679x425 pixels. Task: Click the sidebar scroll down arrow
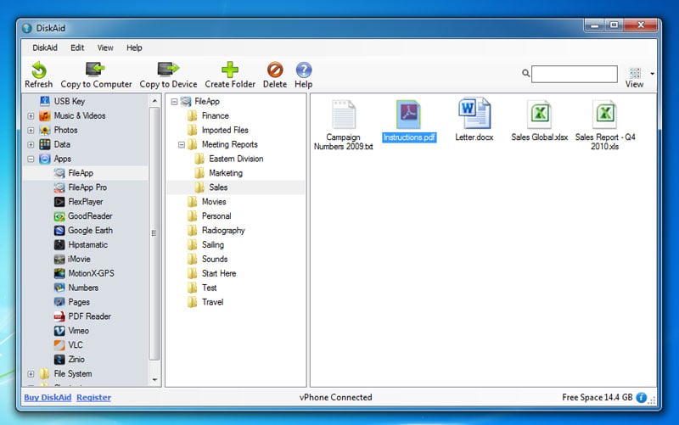154,380
